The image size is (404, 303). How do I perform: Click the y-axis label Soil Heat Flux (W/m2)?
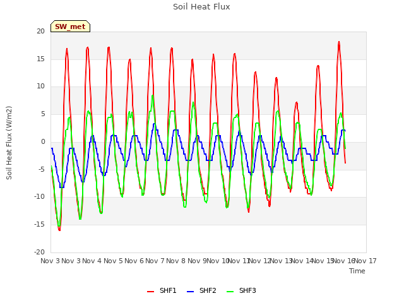click(x=9, y=143)
